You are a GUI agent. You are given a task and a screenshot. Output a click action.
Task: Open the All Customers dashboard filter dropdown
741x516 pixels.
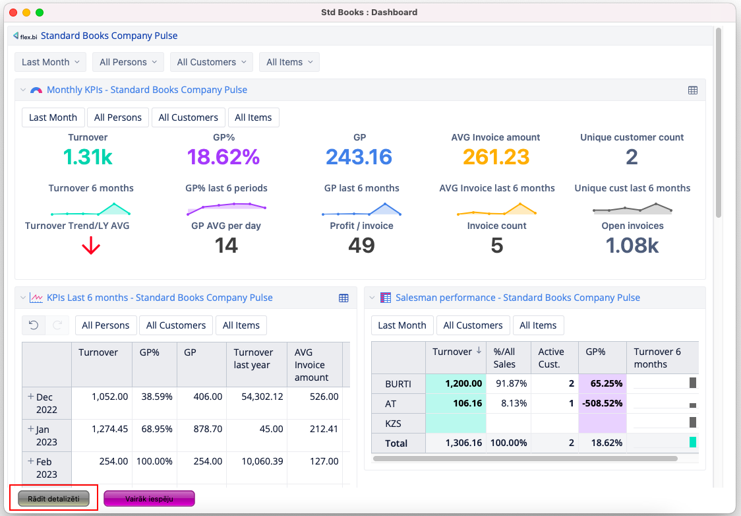[x=211, y=62]
